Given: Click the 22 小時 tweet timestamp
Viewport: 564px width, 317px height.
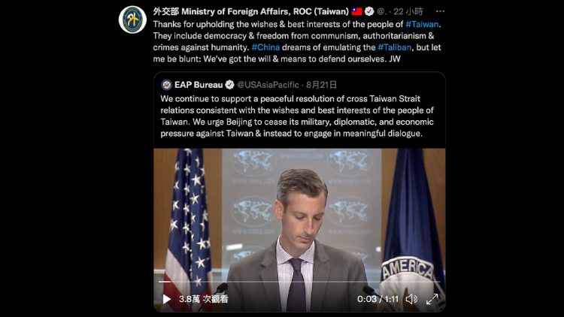Looking at the screenshot, I should point(408,11).
